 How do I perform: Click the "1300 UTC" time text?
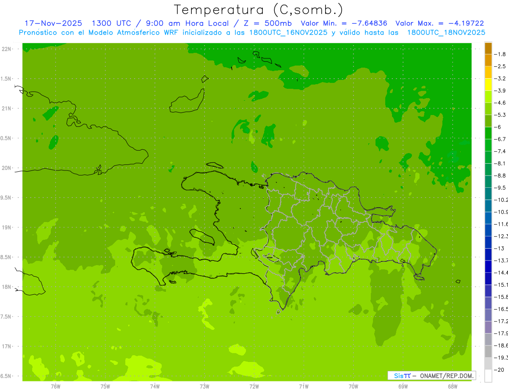[x=112, y=23]
